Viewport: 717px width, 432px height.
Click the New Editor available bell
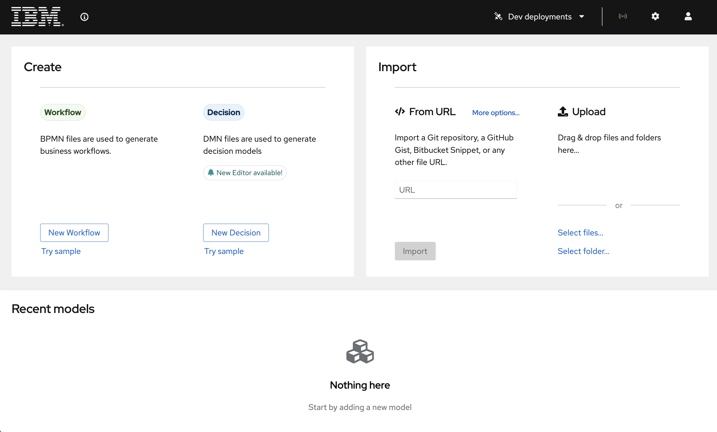click(x=211, y=173)
